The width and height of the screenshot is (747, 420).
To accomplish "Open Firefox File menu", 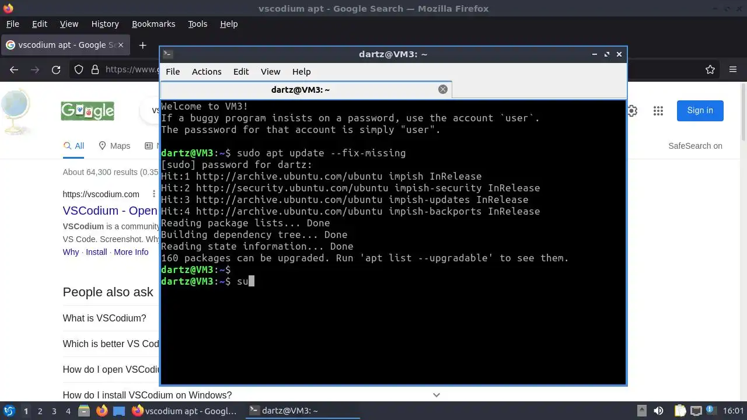I will point(12,24).
